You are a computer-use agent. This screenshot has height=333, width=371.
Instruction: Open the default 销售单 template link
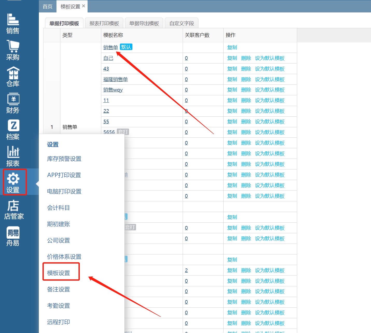point(111,47)
